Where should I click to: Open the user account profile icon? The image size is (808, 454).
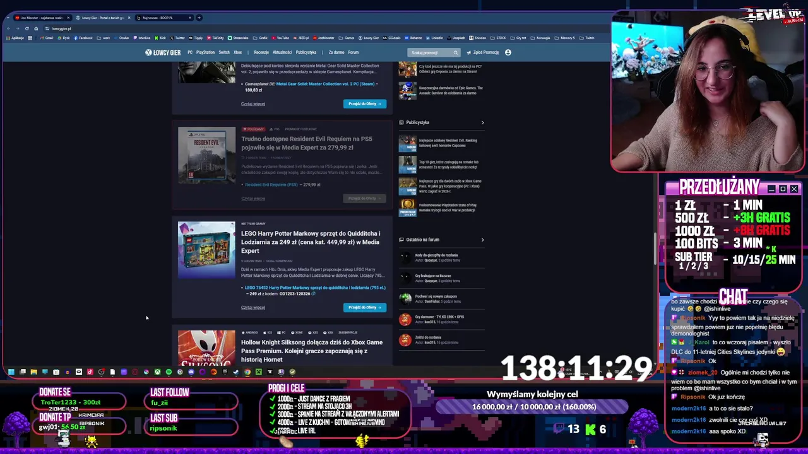coord(508,52)
